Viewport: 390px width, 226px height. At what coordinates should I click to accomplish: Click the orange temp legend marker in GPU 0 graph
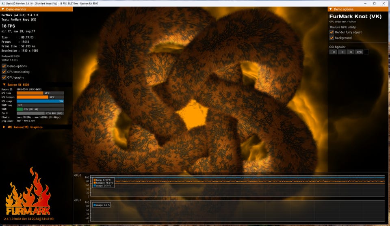coord(95,180)
